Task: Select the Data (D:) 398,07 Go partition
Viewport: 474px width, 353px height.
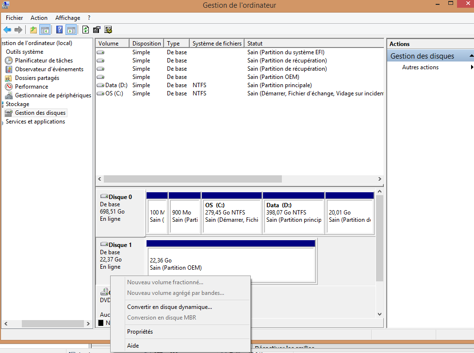Action: [x=294, y=213]
